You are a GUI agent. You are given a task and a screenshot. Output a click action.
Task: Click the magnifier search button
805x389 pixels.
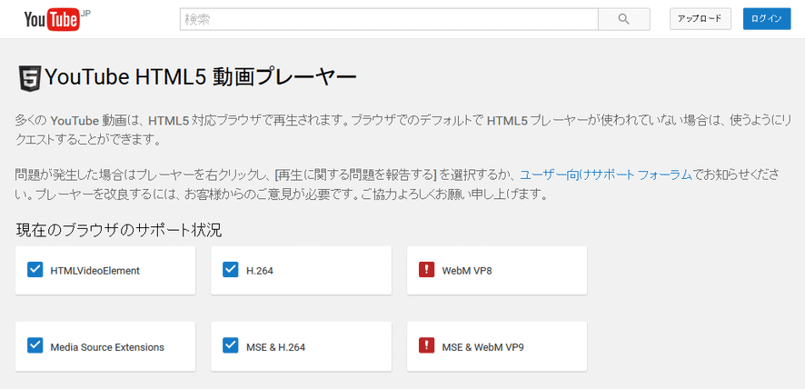[624, 19]
